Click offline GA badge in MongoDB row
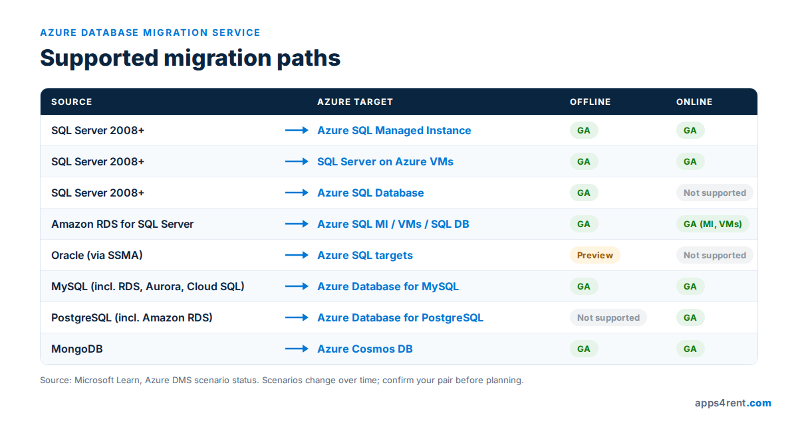This screenshot has width=798, height=425. pyautogui.click(x=584, y=349)
